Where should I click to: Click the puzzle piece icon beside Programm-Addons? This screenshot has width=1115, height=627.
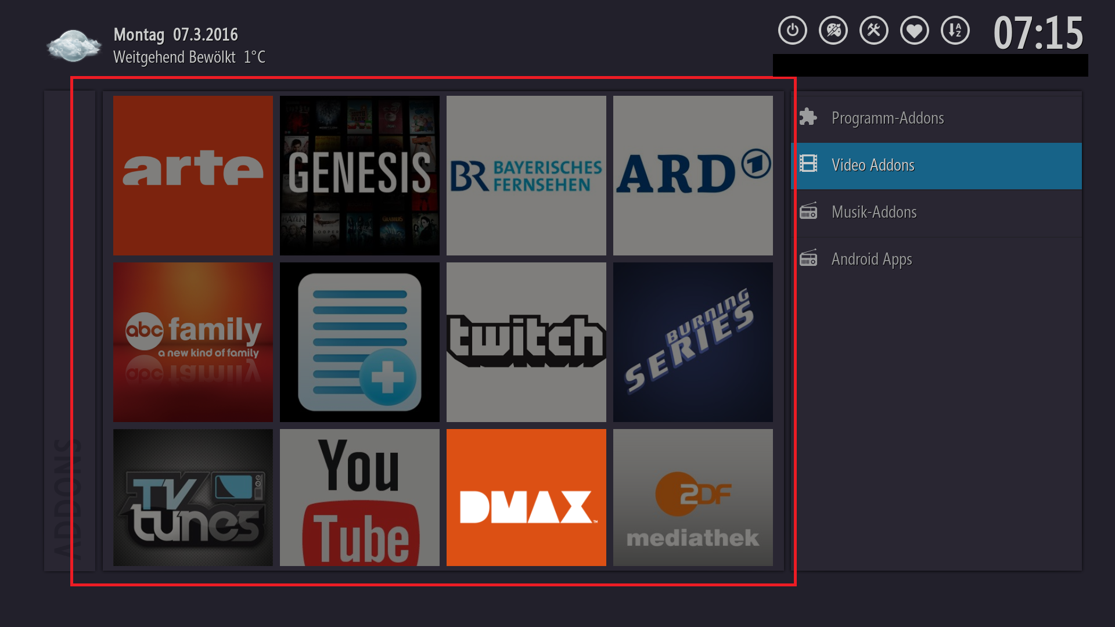click(808, 117)
